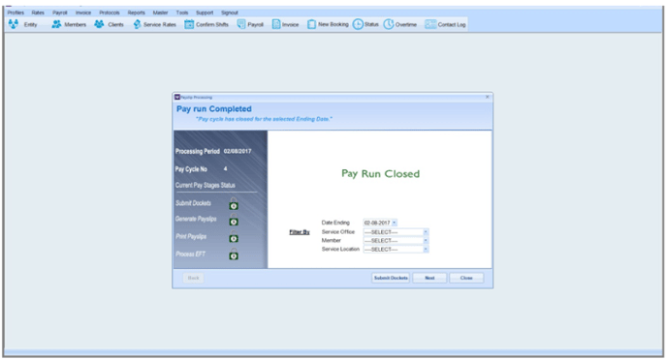
Task: Click the Generate Payslips lock icon
Action: tap(234, 220)
